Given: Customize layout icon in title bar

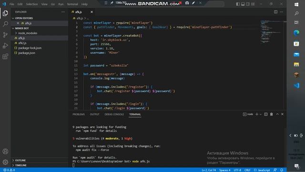Looking at the screenshot, I should (253, 4).
